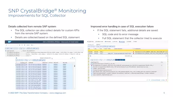173x97 pixels.
Task: Open the www.snpgroup.com link in the footer
Action: pyautogui.click(x=58, y=93)
